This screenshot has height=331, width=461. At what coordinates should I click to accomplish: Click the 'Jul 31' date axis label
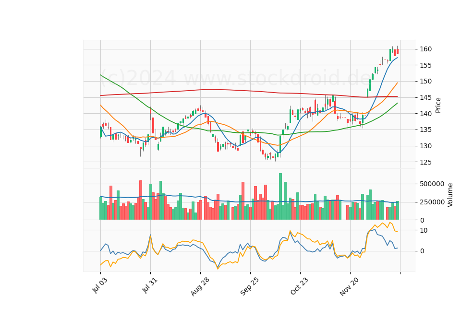tap(150, 285)
